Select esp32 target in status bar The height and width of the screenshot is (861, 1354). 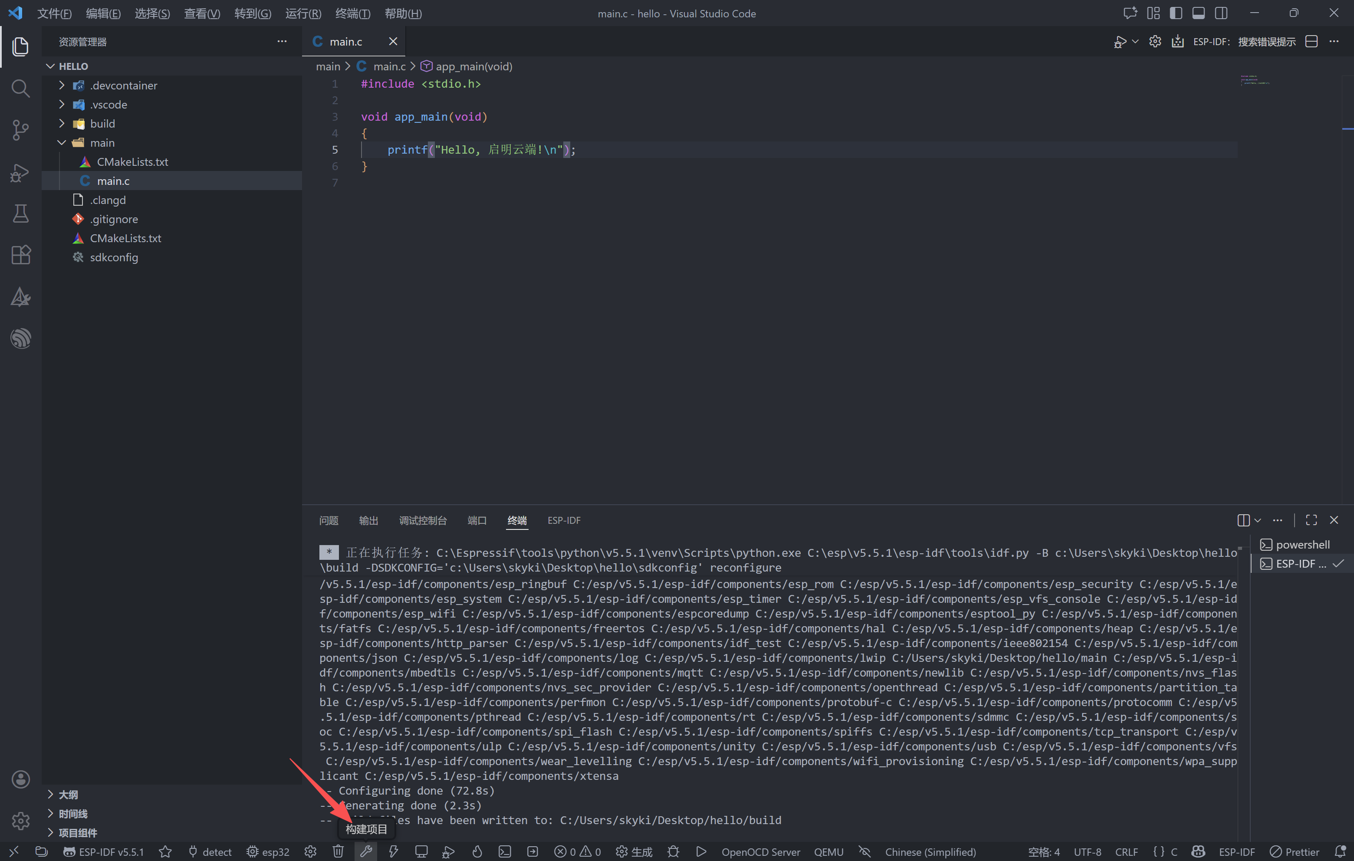(x=268, y=851)
